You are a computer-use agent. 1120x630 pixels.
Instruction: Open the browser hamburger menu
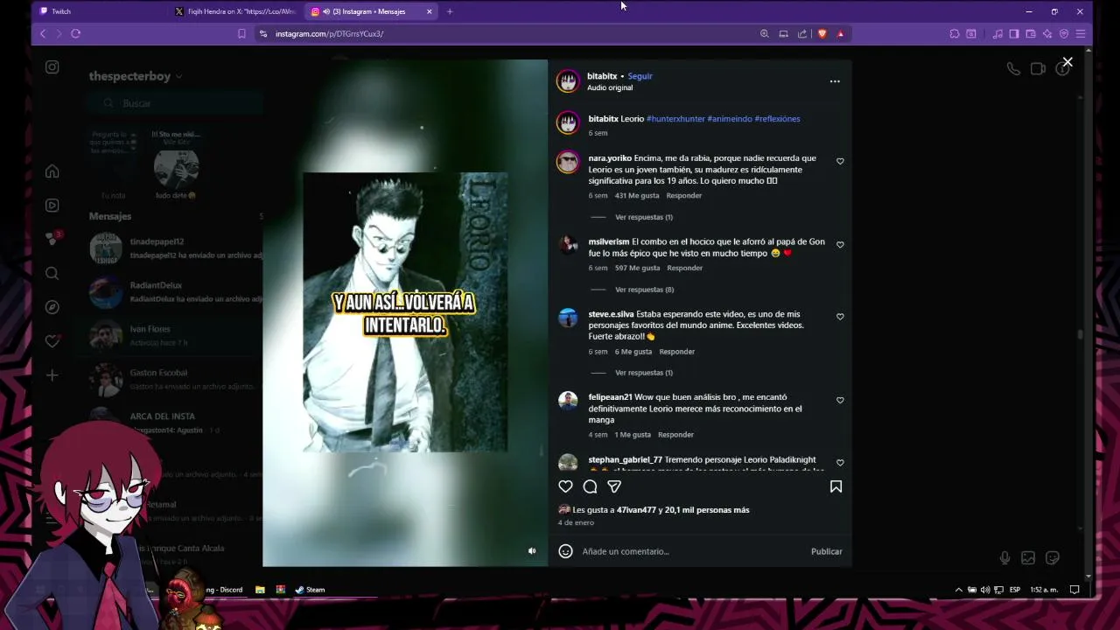click(1081, 33)
